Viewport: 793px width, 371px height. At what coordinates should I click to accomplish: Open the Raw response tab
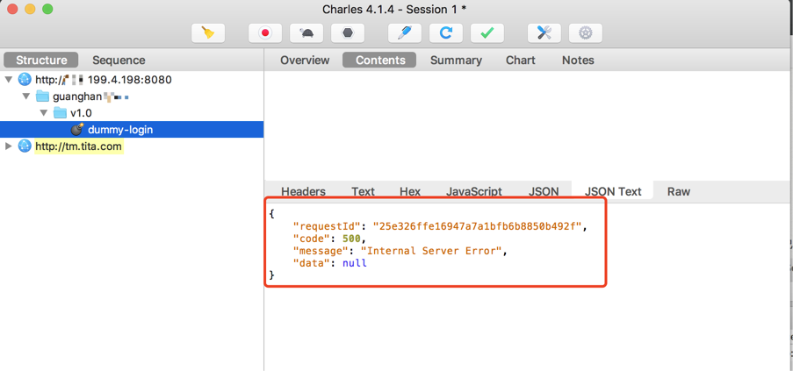[x=678, y=191]
